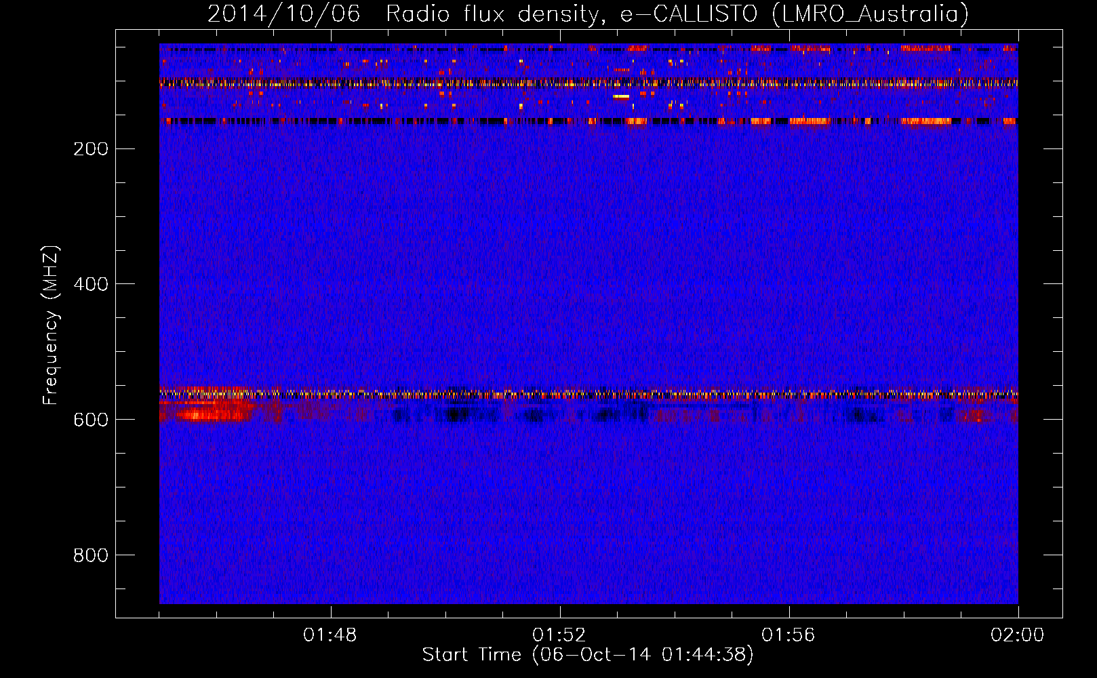The width and height of the screenshot is (1097, 678).
Task: Click the 'Frequency (MHZ)' y-axis label
Action: 50,325
